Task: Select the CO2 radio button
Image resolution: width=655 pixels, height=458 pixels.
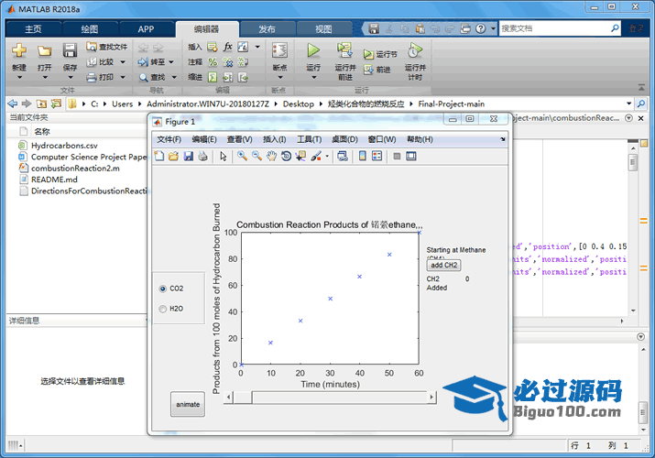Action: tap(163, 289)
